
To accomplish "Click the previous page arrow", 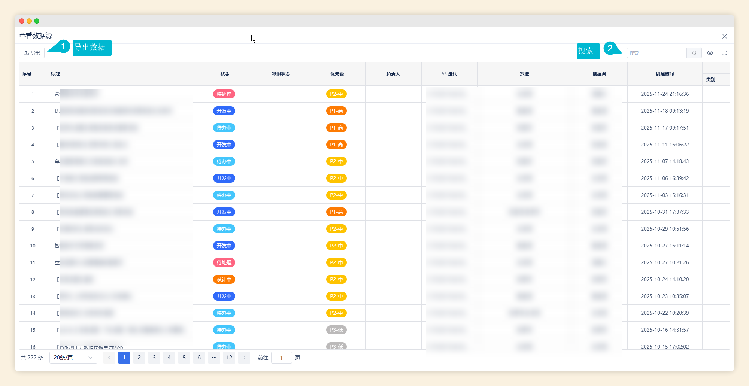I will 109,358.
